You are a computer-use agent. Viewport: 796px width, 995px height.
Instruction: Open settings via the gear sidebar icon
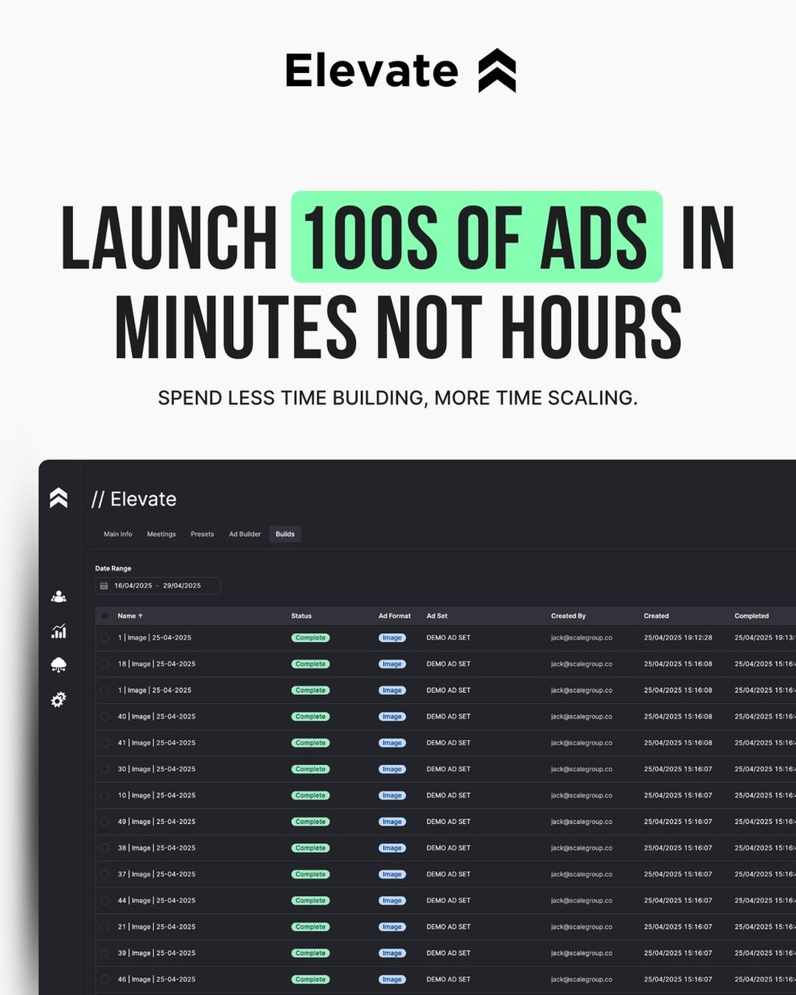(59, 699)
